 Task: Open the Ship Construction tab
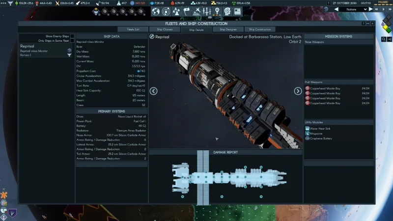[x=260, y=29]
